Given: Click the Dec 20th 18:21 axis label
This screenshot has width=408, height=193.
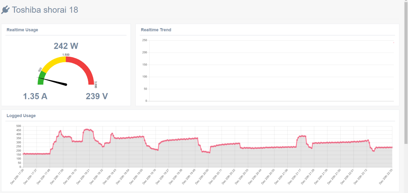Looking at the screenshot, I should tap(83, 176).
